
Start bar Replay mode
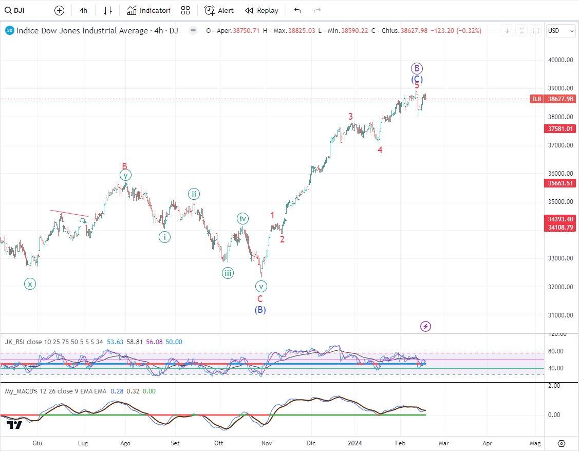pyautogui.click(x=262, y=10)
